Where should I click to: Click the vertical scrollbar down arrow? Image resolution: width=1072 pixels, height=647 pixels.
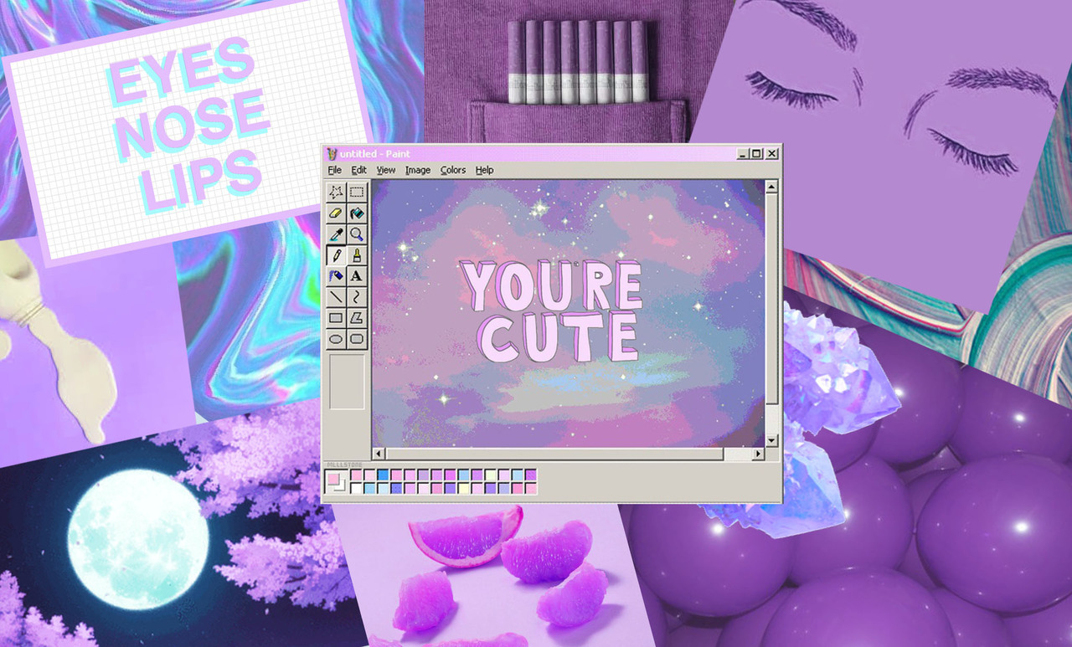(771, 439)
